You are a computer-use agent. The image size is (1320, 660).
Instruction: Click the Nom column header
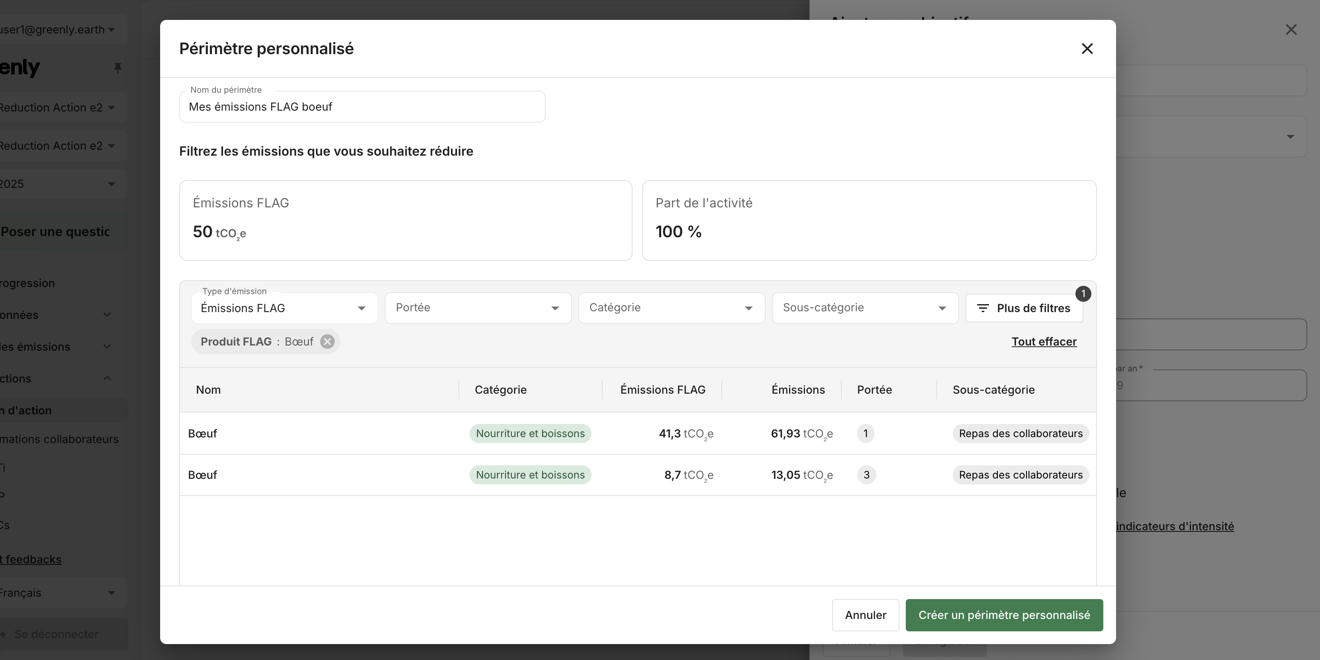tap(208, 390)
